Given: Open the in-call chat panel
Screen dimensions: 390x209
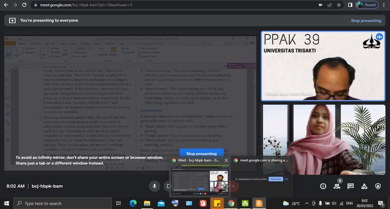Looking at the screenshot, I should click(x=351, y=186).
